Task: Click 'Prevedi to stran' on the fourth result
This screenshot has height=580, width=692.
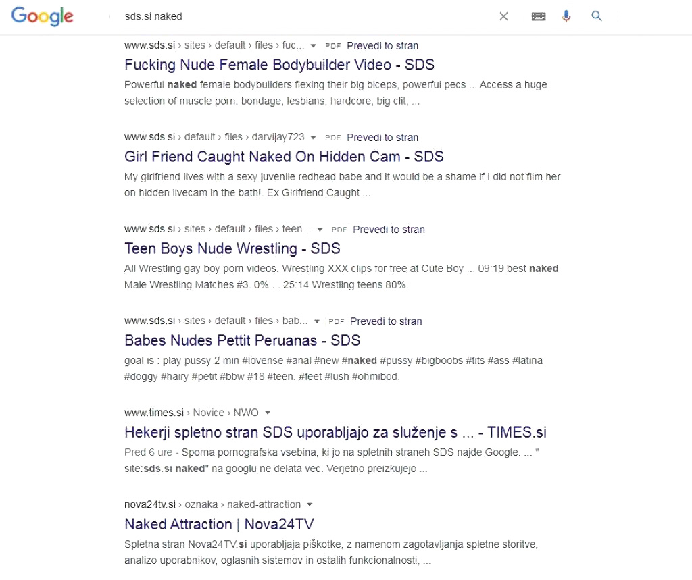Action: pos(386,321)
